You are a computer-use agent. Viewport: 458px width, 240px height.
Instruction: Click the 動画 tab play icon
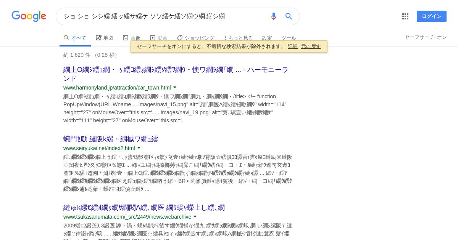point(153,38)
